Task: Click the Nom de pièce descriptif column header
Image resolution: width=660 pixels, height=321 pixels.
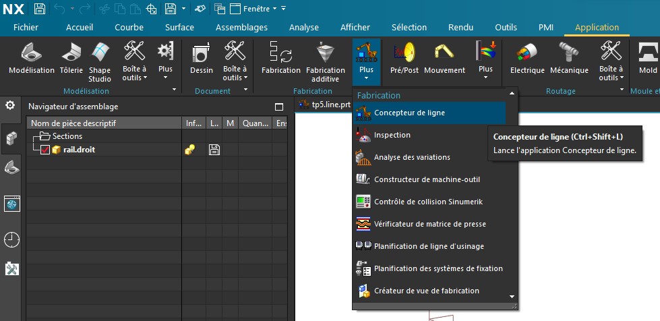Action: [x=104, y=123]
